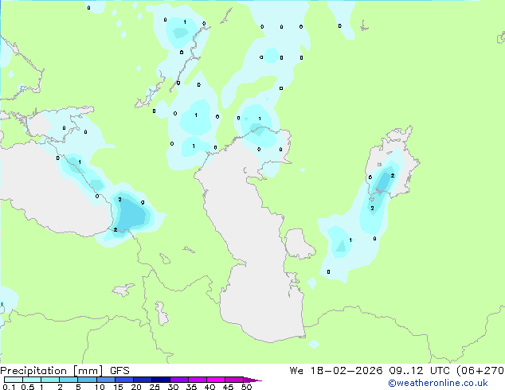Click the "30" legend tick label
Image resolution: width=505 pixels, height=390 pixels.
(173, 387)
